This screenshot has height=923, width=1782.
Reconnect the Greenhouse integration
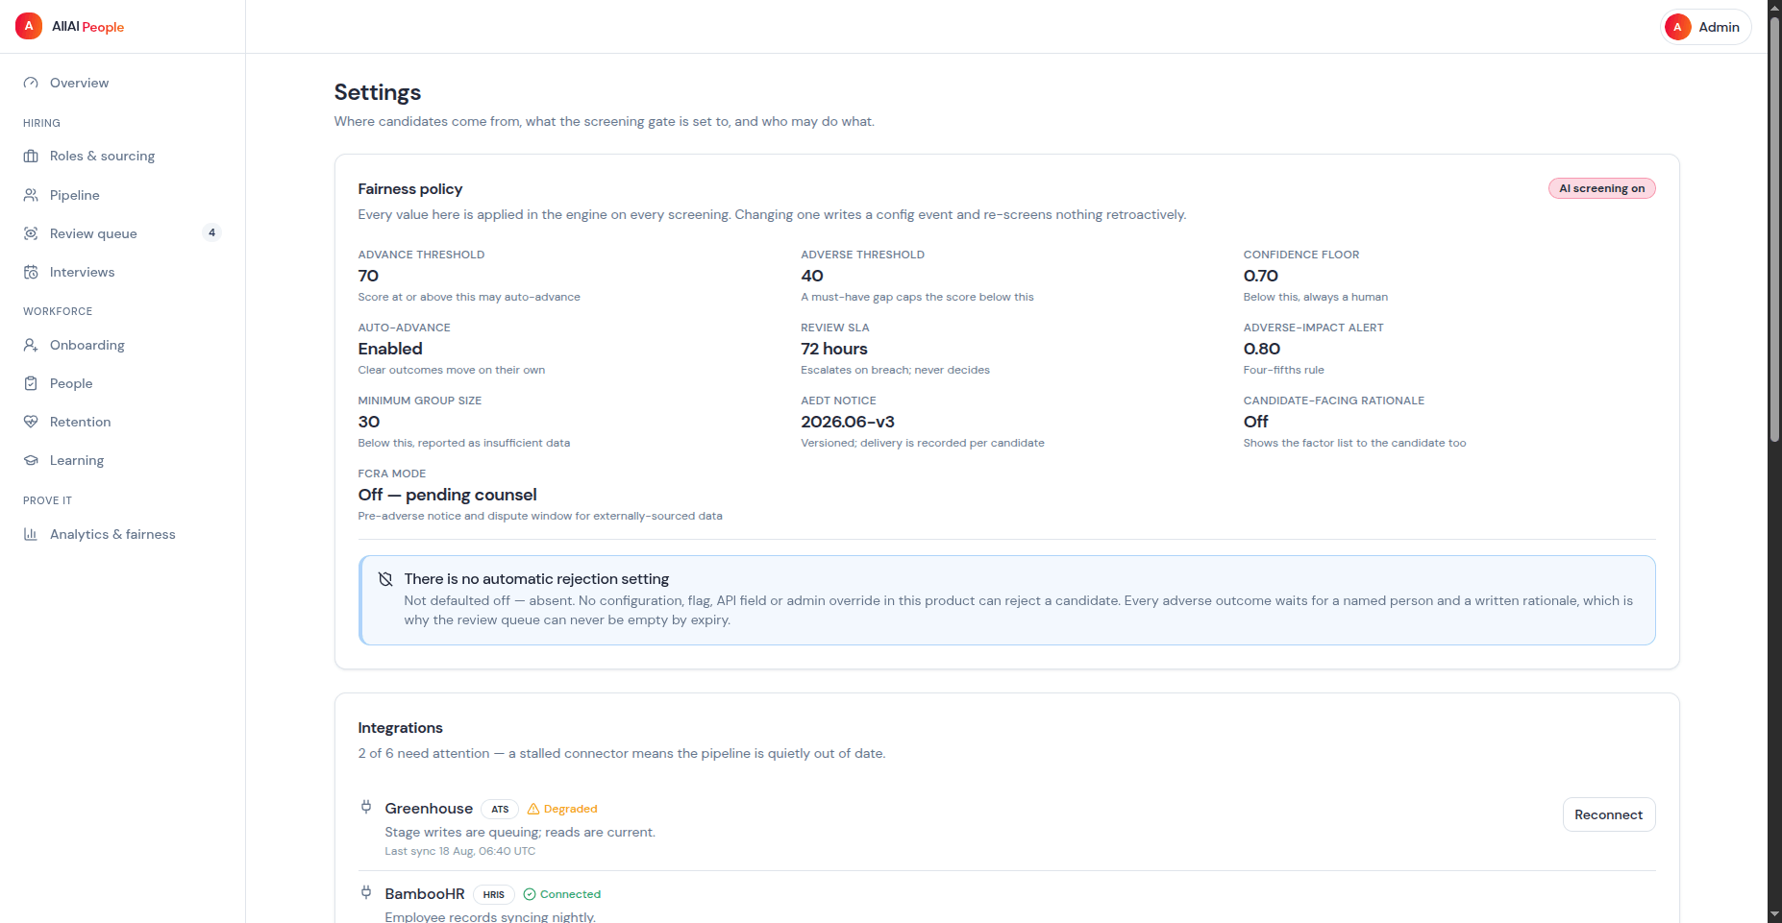pyautogui.click(x=1609, y=814)
